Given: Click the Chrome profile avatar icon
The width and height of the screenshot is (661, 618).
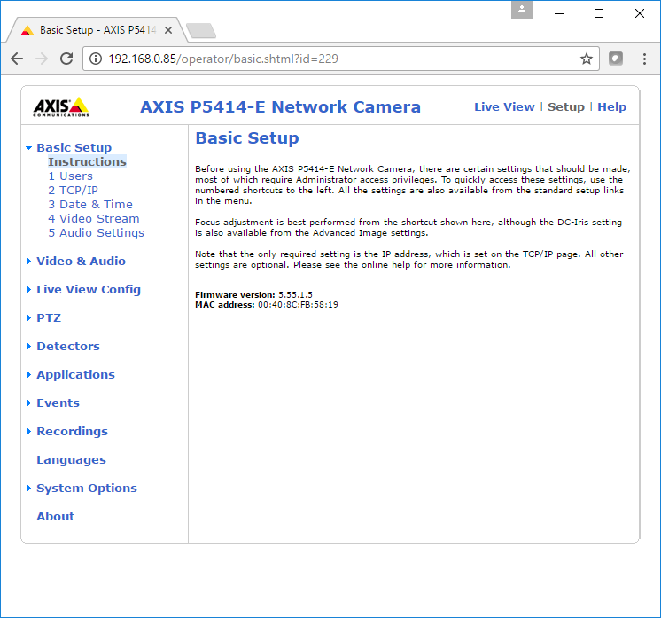Looking at the screenshot, I should pyautogui.click(x=522, y=10).
